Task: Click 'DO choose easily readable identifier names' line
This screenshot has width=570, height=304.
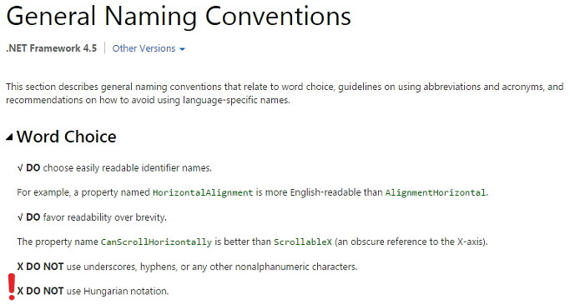Action: (x=114, y=168)
